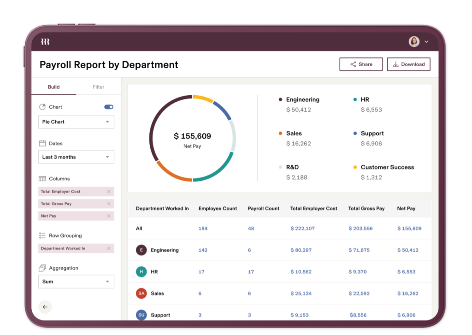The image size is (472, 335).
Task: Expand the Last 3 months dropdown
Action: tap(76, 157)
